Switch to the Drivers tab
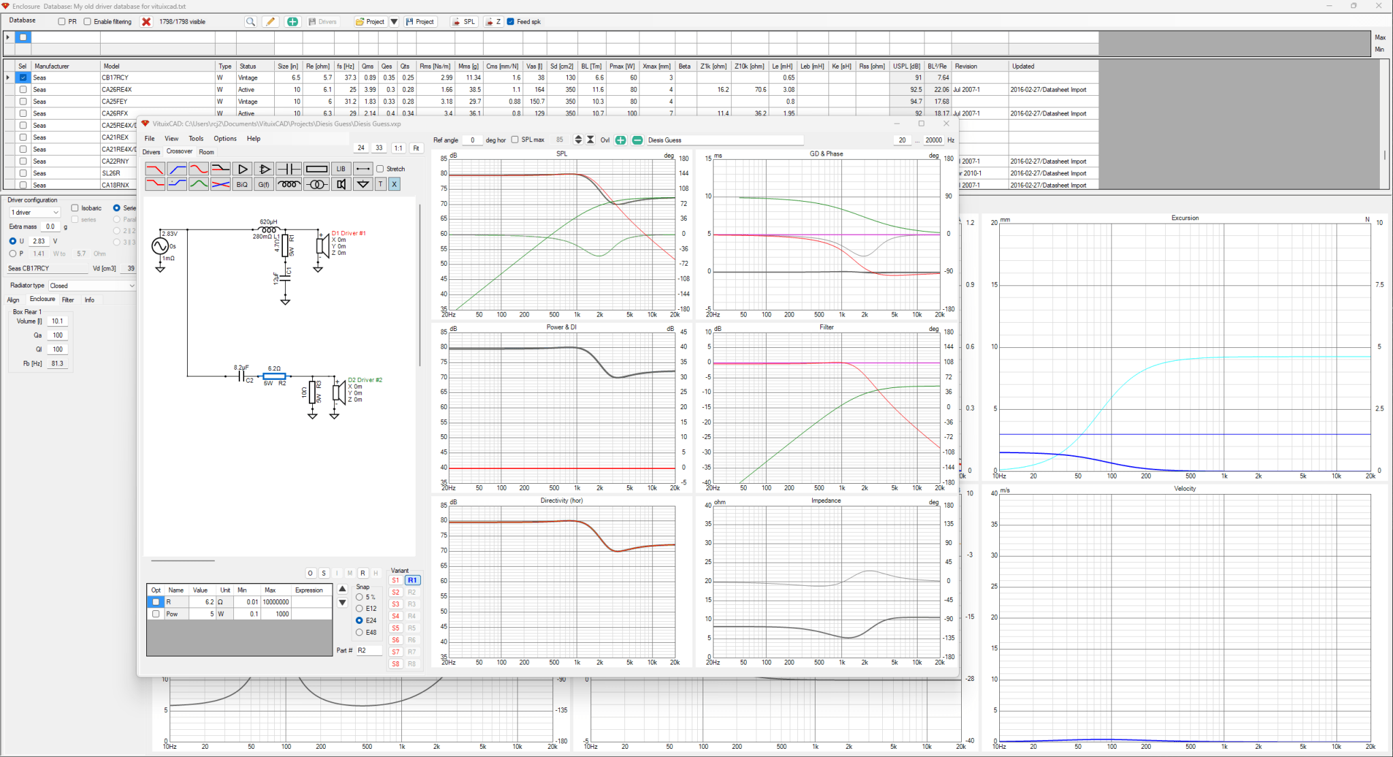This screenshot has width=1393, height=757. point(151,152)
